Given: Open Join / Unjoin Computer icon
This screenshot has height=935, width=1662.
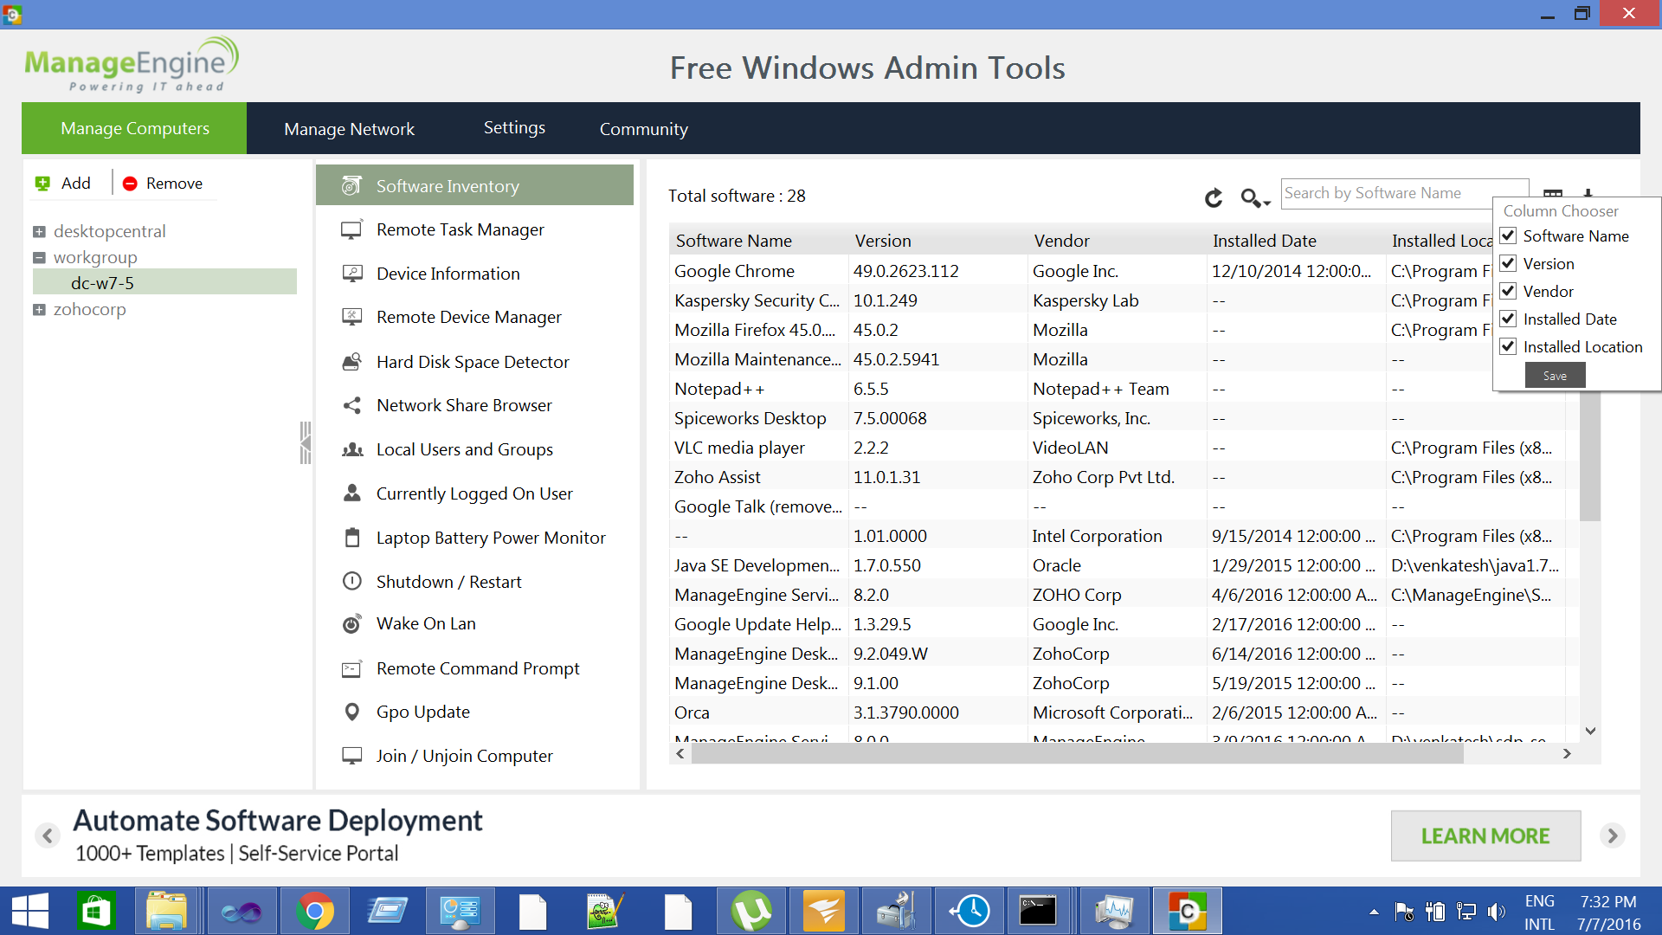Looking at the screenshot, I should pyautogui.click(x=351, y=756).
